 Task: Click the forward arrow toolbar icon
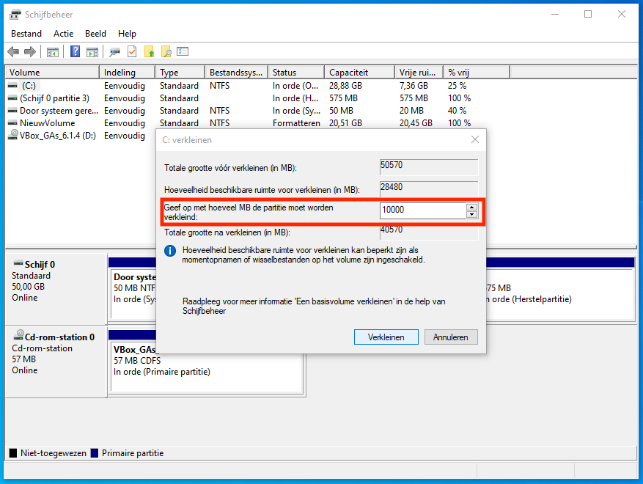30,52
